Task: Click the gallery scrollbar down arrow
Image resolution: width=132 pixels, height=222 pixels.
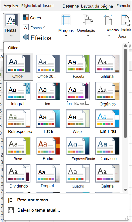Action: pyautogui.click(x=125, y=190)
